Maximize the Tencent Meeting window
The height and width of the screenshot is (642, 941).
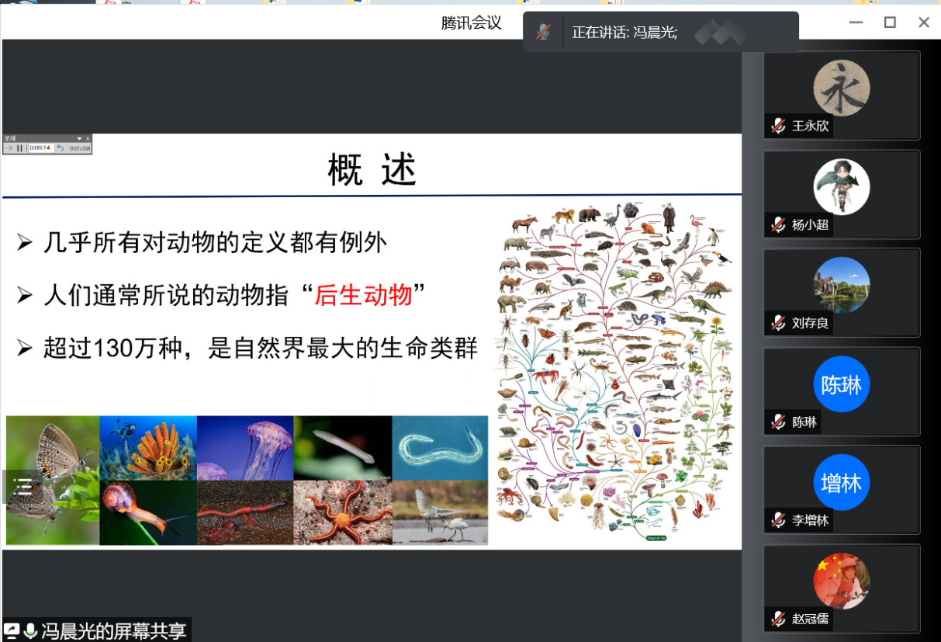pyautogui.click(x=890, y=23)
